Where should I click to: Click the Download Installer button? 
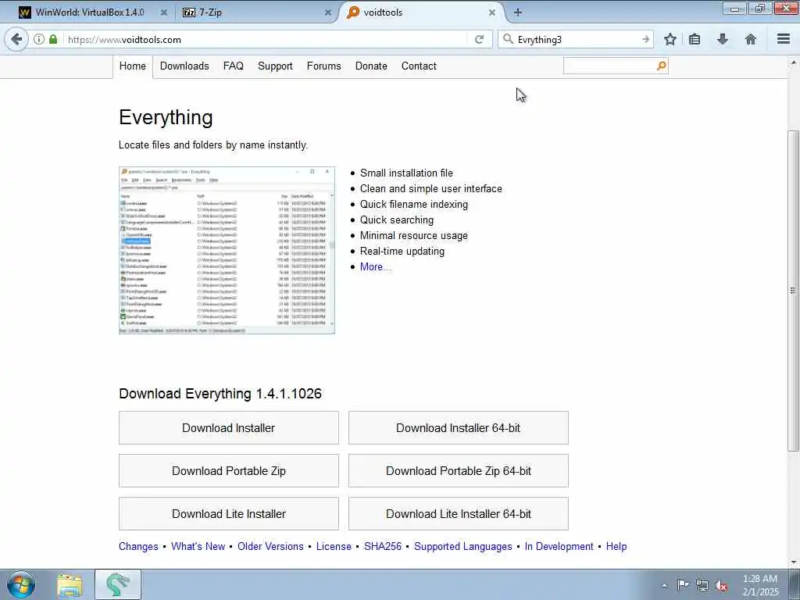coord(229,428)
